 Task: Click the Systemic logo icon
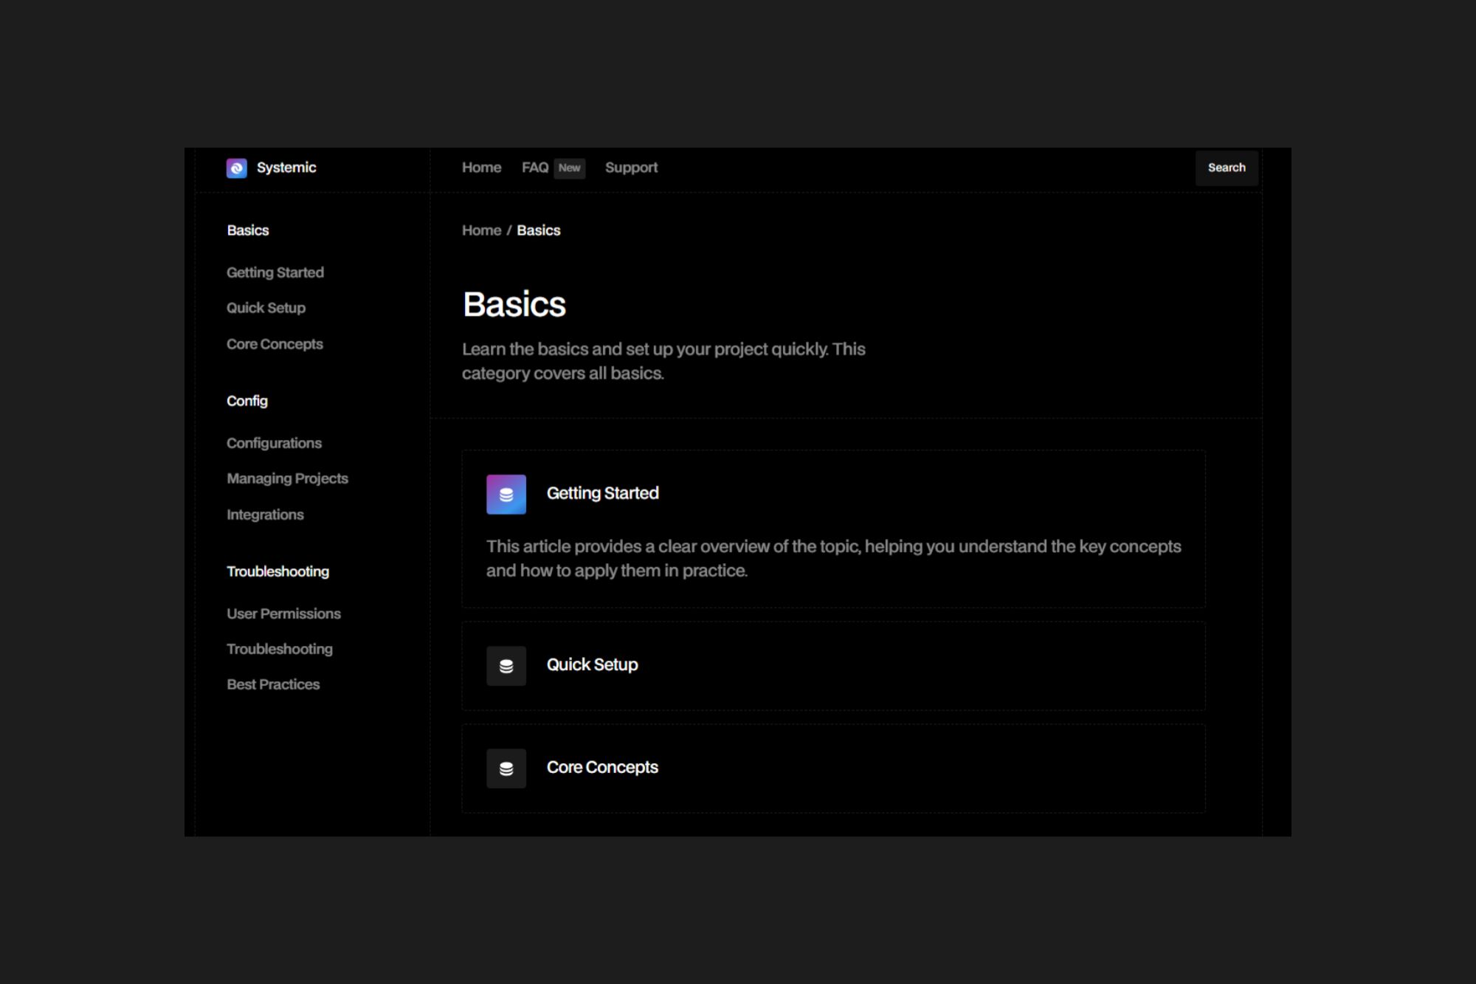(236, 168)
